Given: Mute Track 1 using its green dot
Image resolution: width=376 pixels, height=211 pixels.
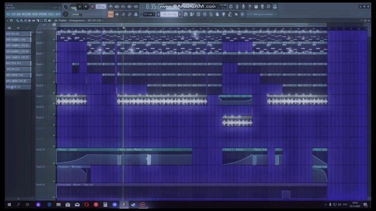Looking at the screenshot, I should point(54,40).
